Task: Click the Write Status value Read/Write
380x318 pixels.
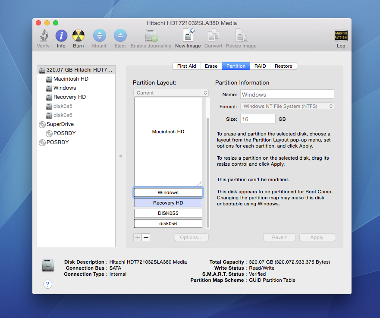Action: tap(262, 268)
